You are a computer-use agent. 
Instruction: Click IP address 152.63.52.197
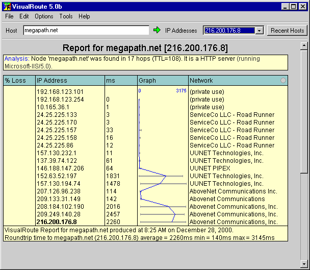[x=57, y=176]
